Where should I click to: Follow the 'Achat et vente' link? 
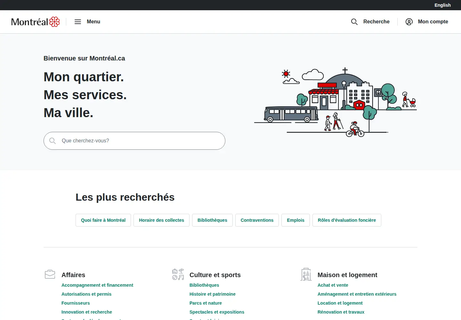pyautogui.click(x=333, y=285)
